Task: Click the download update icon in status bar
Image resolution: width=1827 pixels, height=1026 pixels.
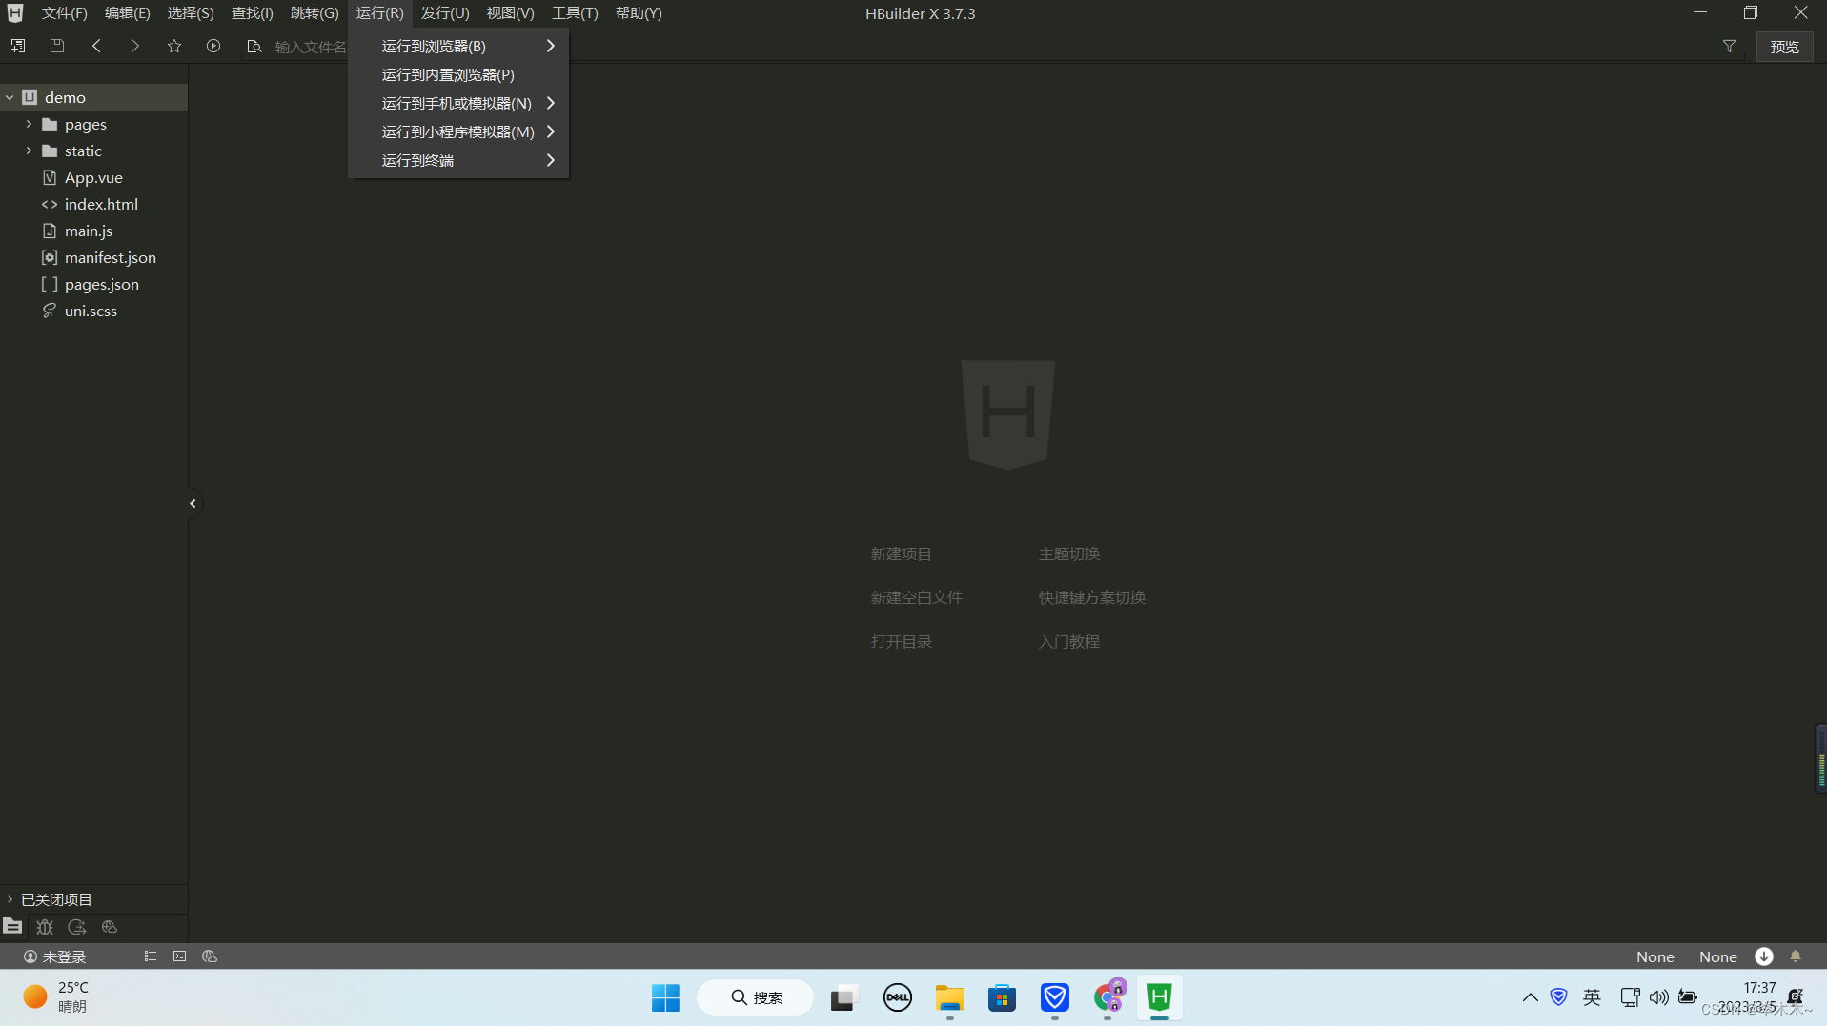Action: (x=1764, y=956)
